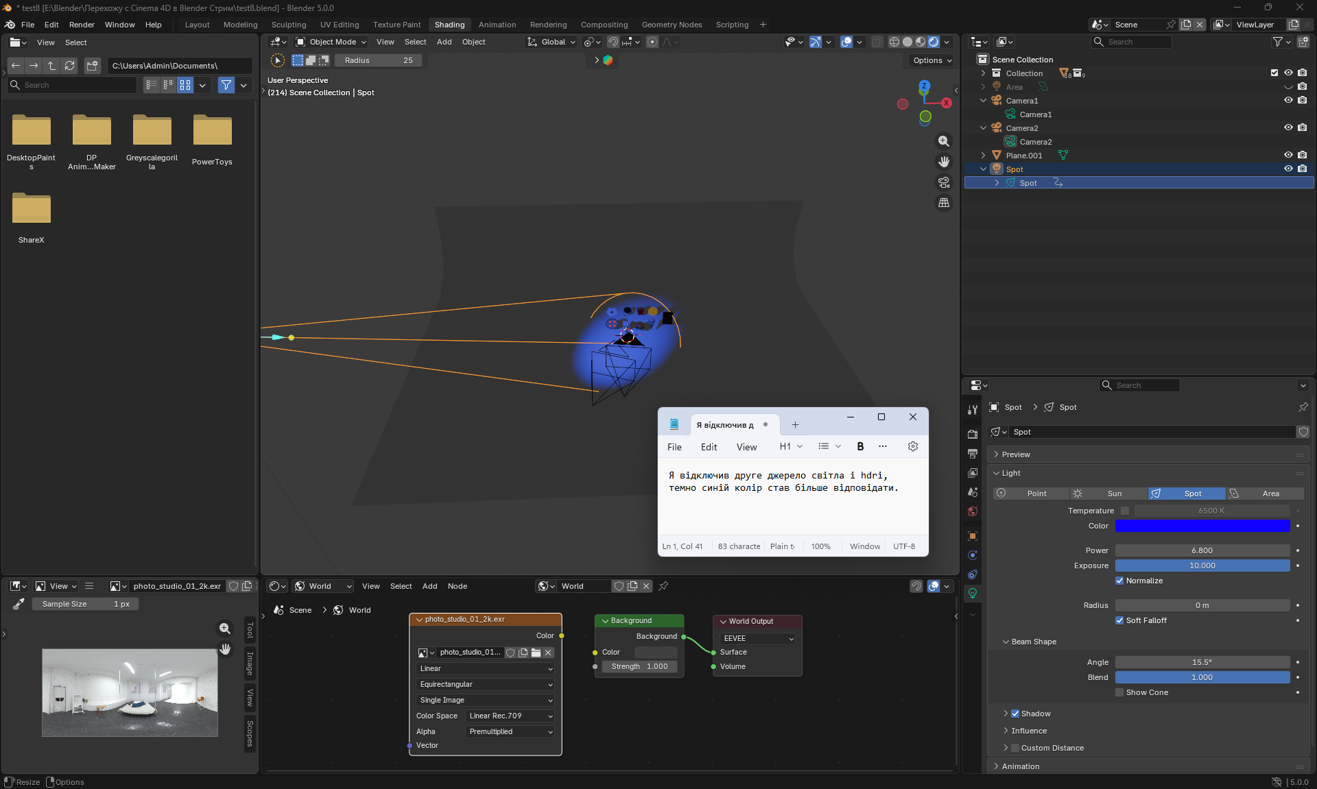Toggle camera view icon in viewport
Image resolution: width=1317 pixels, height=789 pixels.
point(944,182)
